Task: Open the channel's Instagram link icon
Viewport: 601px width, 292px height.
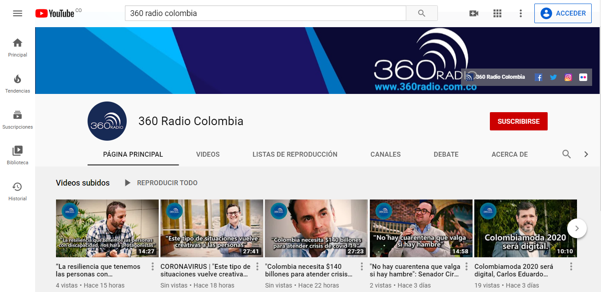Action: (x=568, y=77)
